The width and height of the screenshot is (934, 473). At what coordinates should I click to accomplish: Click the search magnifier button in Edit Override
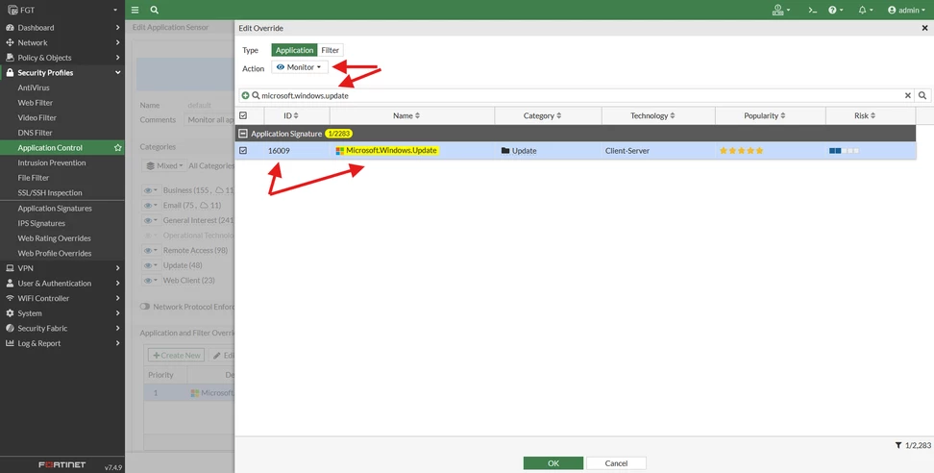(922, 95)
